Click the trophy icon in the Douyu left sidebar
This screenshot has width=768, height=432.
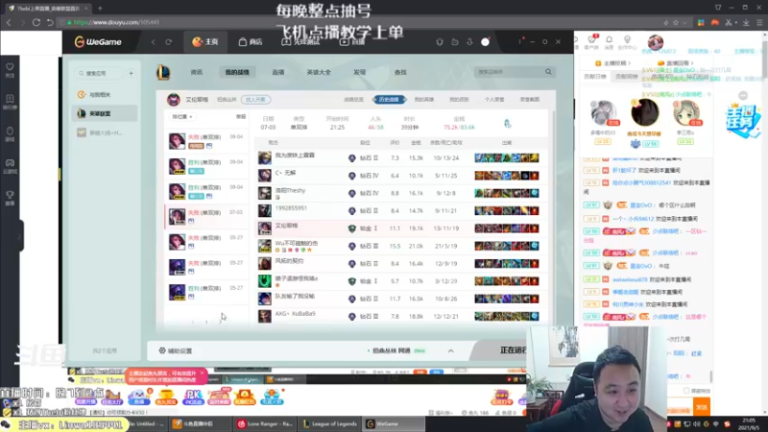pyautogui.click(x=10, y=197)
